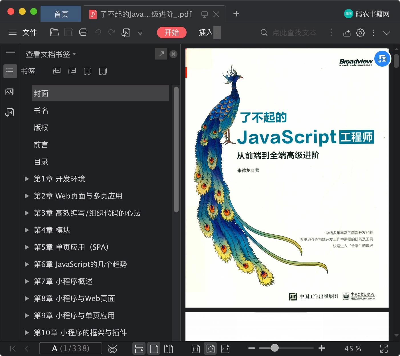
Task: Add a new bookmark icon
Action: [88, 71]
